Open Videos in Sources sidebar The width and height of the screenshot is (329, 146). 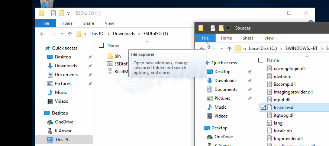click(x=221, y=116)
